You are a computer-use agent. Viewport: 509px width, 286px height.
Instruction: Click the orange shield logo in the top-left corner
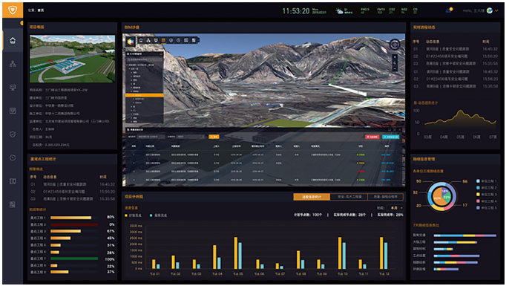click(13, 10)
